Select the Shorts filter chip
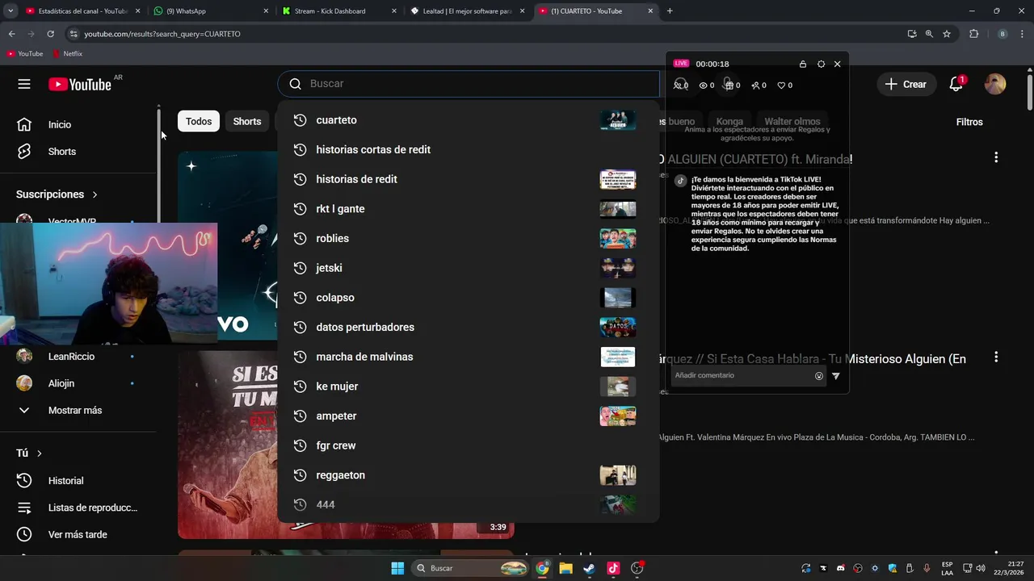1034x581 pixels. click(x=247, y=121)
